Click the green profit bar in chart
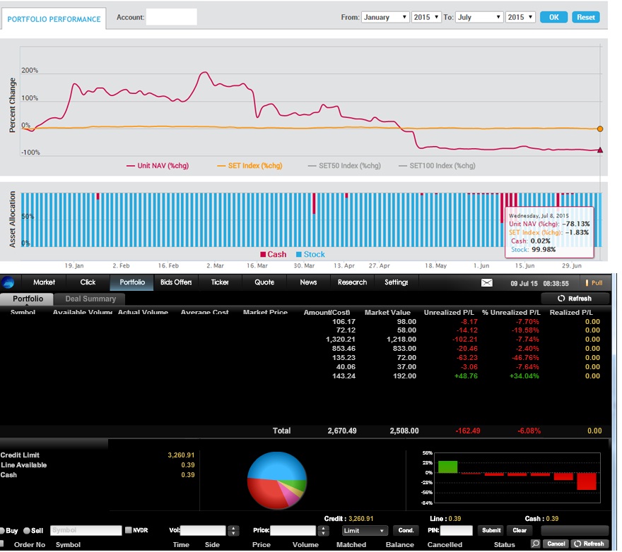 point(447,467)
